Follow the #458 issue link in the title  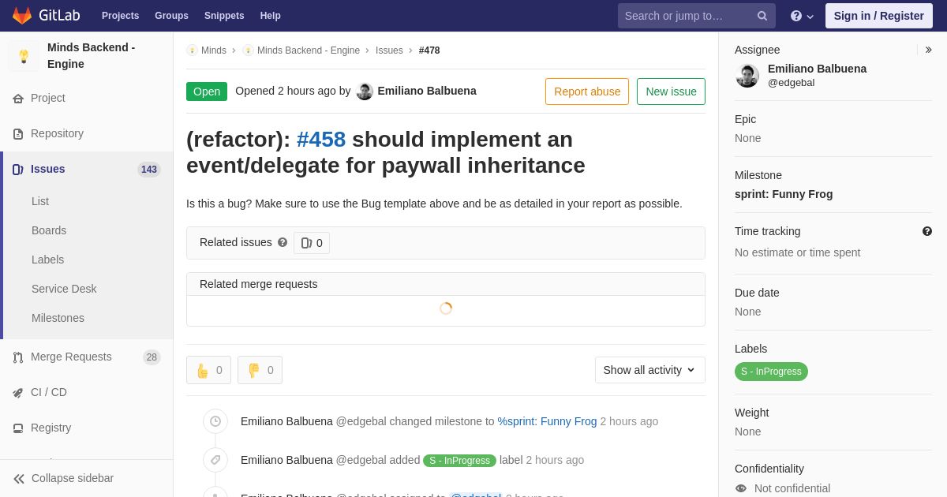[x=321, y=140]
